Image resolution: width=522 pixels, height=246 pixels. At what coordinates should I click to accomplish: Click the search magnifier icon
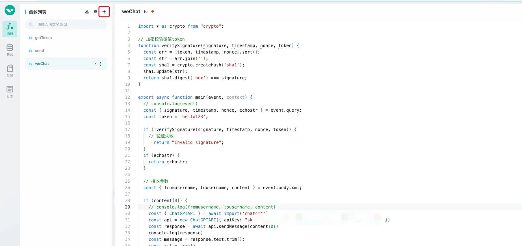pyautogui.click(x=31, y=24)
